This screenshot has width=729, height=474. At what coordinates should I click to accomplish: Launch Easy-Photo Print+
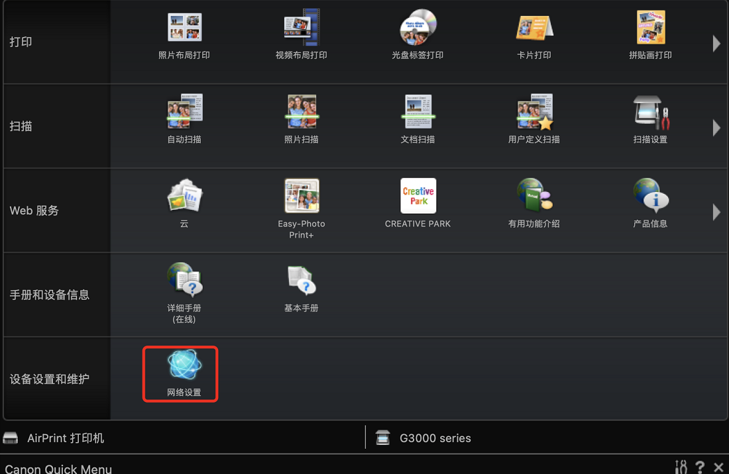point(302,209)
